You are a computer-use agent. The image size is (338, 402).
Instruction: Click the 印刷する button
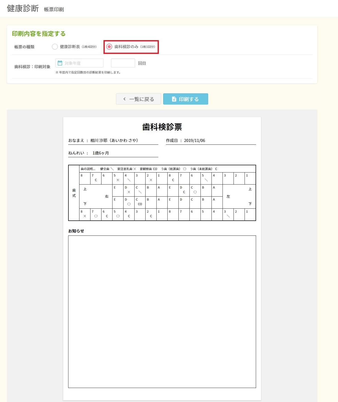click(186, 99)
